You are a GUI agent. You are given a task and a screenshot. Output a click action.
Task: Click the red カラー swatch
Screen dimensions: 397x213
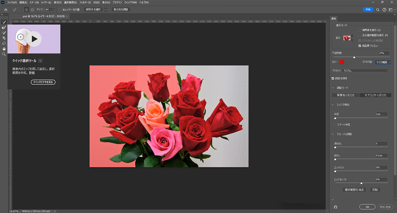pos(342,62)
